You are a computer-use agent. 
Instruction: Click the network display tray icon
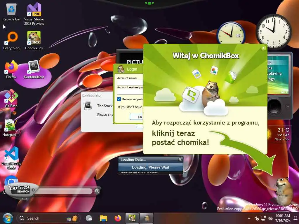coord(263,218)
